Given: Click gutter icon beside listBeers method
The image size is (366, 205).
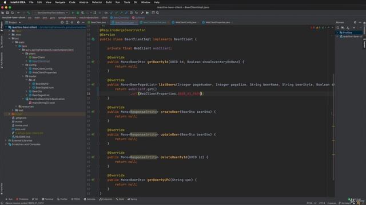Looking at the screenshot, I should tap(93, 85).
